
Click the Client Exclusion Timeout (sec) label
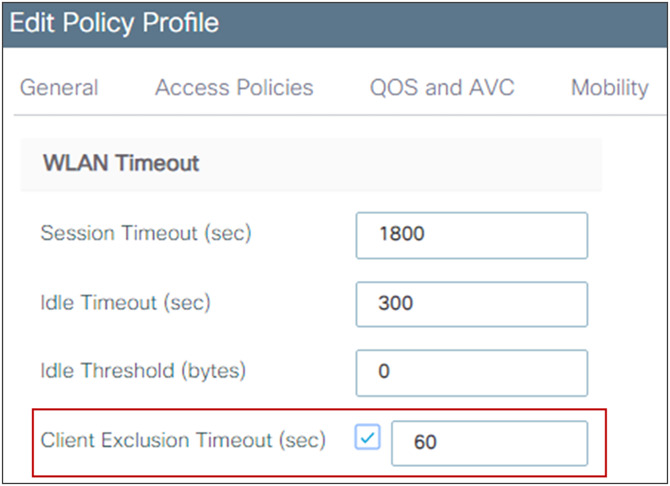[183, 440]
